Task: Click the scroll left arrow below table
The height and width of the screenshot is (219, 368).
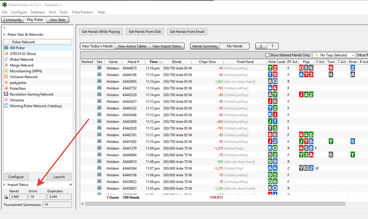Action: tap(83, 204)
